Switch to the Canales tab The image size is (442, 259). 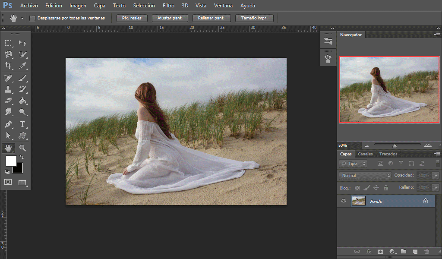365,154
